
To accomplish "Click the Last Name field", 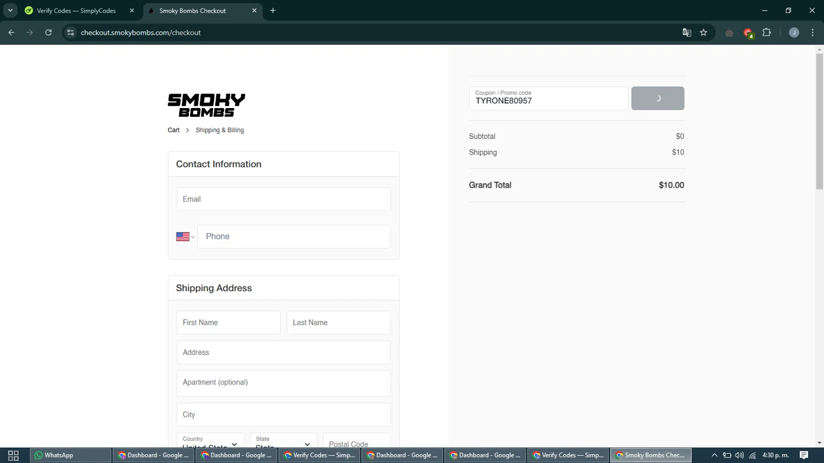I will [338, 323].
